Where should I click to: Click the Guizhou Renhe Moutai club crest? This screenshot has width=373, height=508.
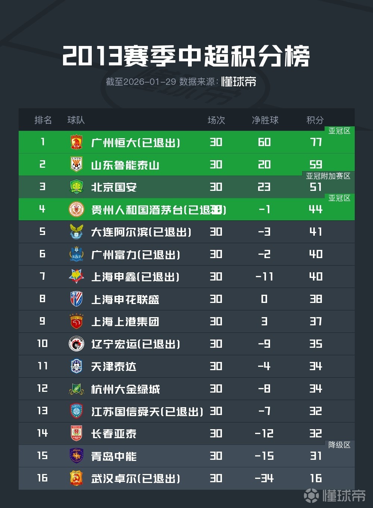tap(76, 210)
